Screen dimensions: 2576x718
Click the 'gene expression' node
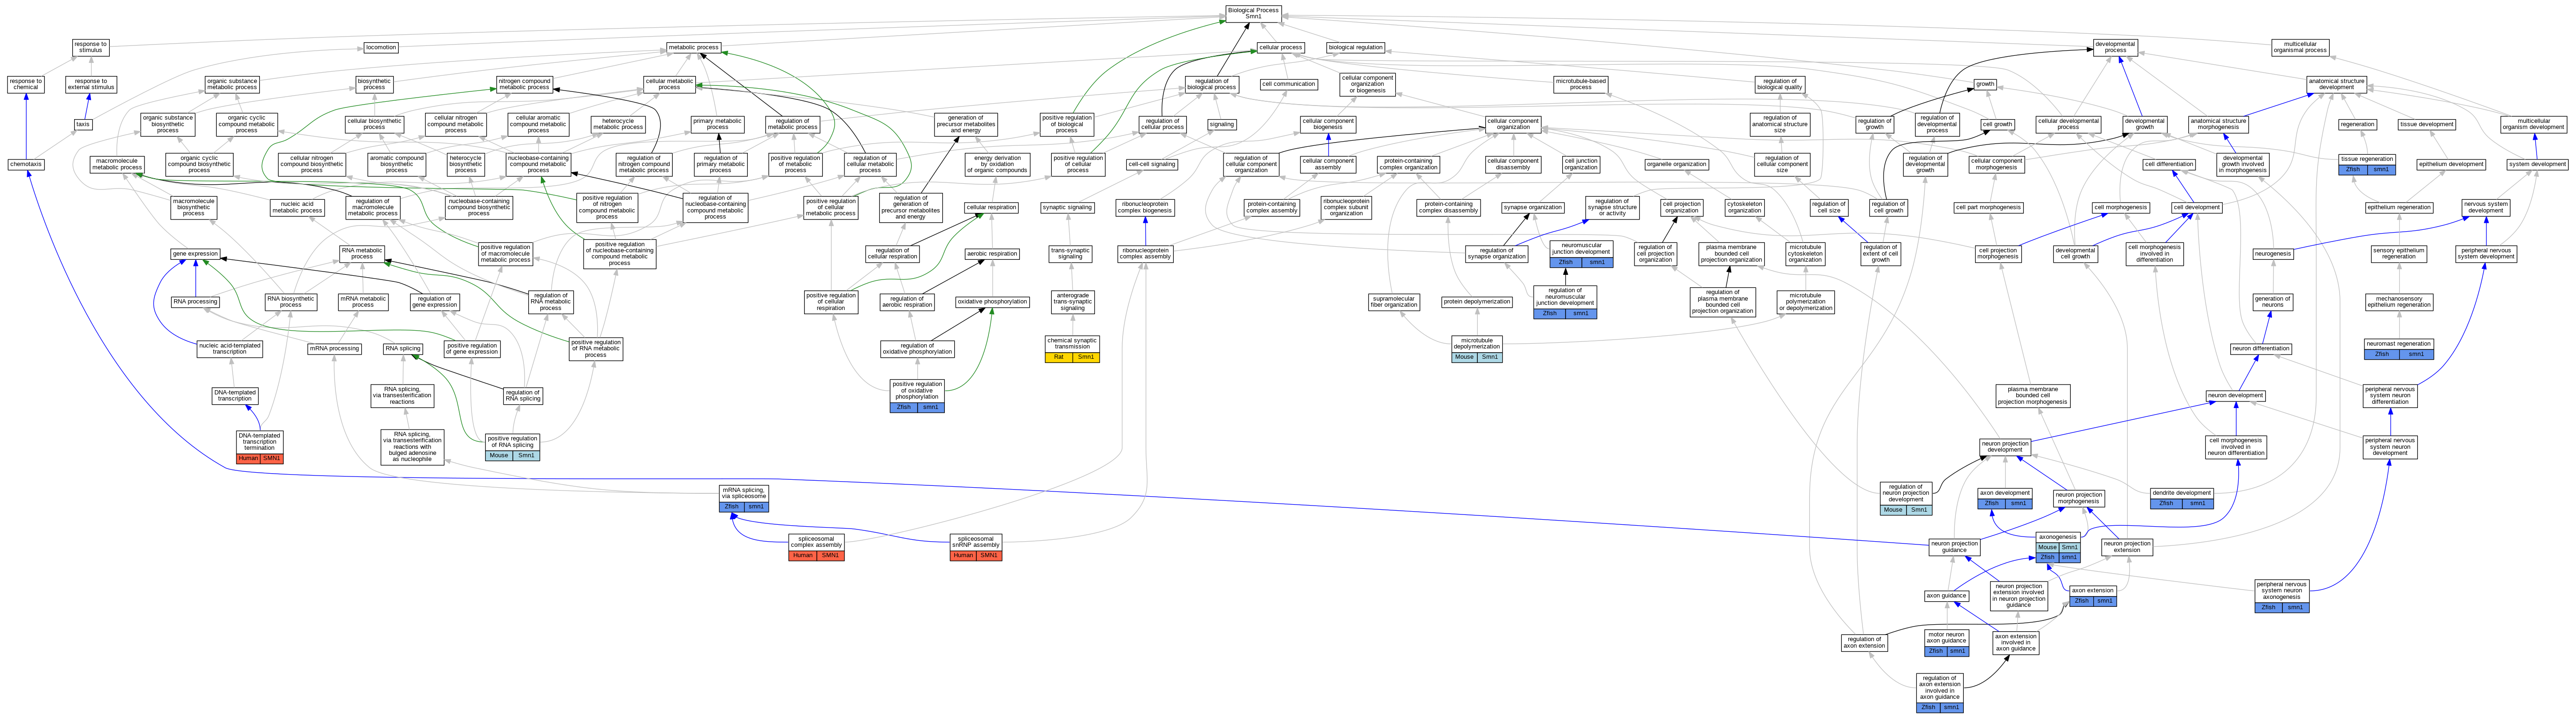[195, 254]
